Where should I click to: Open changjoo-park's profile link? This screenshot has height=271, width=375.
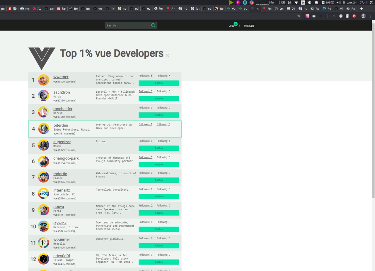click(x=66, y=158)
